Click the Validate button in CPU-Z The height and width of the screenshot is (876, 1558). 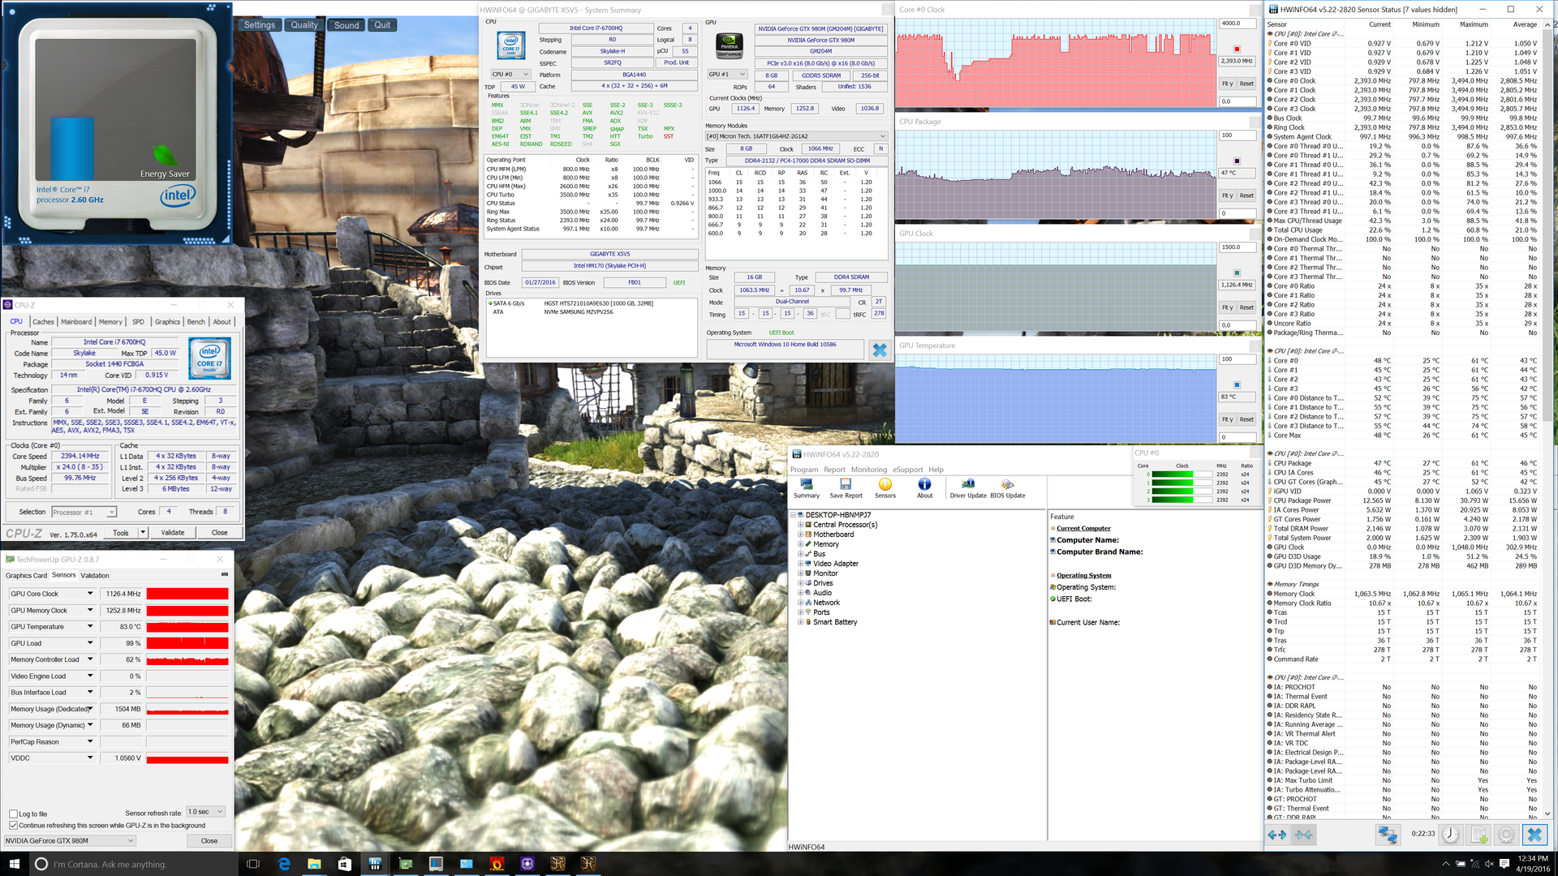click(x=173, y=532)
